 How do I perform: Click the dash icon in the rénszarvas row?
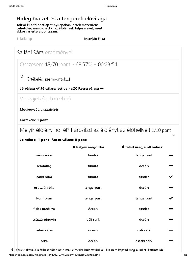click(171, 155)
